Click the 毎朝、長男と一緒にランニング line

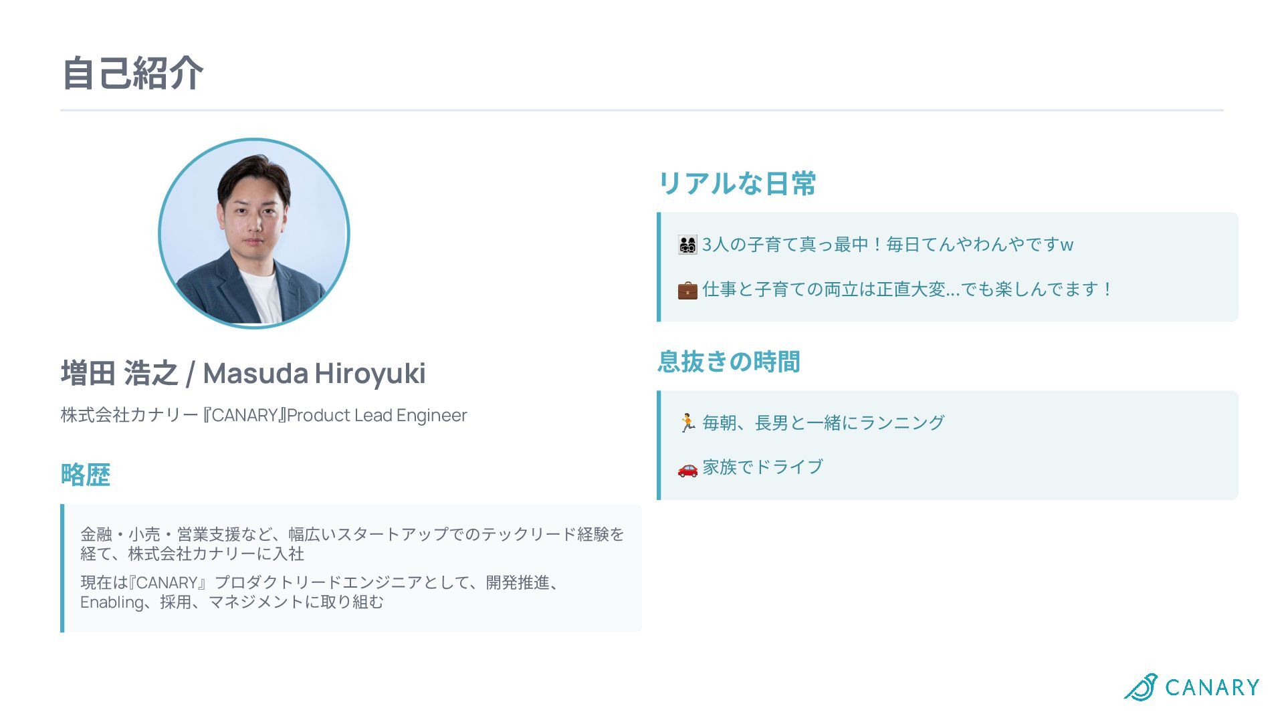[823, 423]
